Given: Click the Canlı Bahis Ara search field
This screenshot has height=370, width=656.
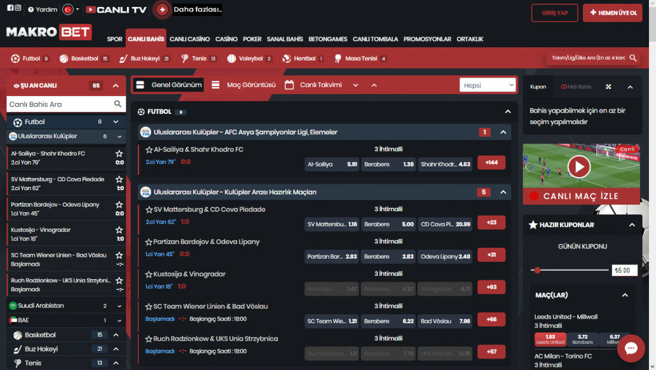Looking at the screenshot, I should (x=59, y=104).
